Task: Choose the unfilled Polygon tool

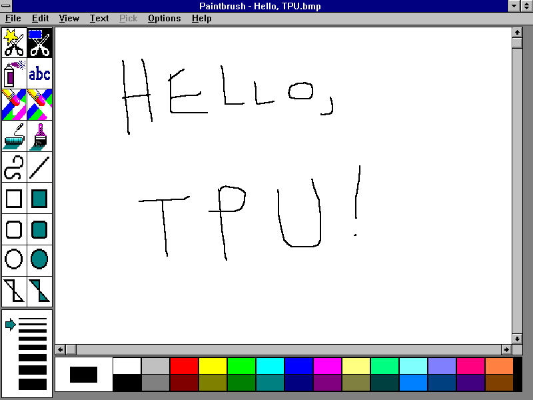Action: click(14, 291)
